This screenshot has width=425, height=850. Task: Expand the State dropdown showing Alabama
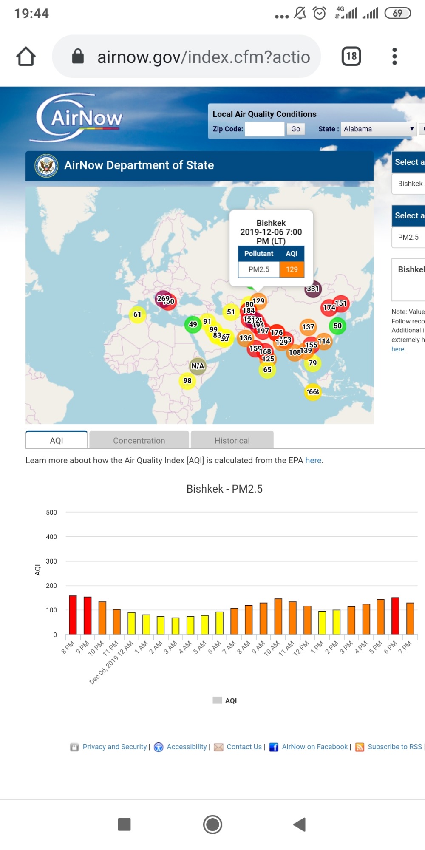[x=378, y=129]
